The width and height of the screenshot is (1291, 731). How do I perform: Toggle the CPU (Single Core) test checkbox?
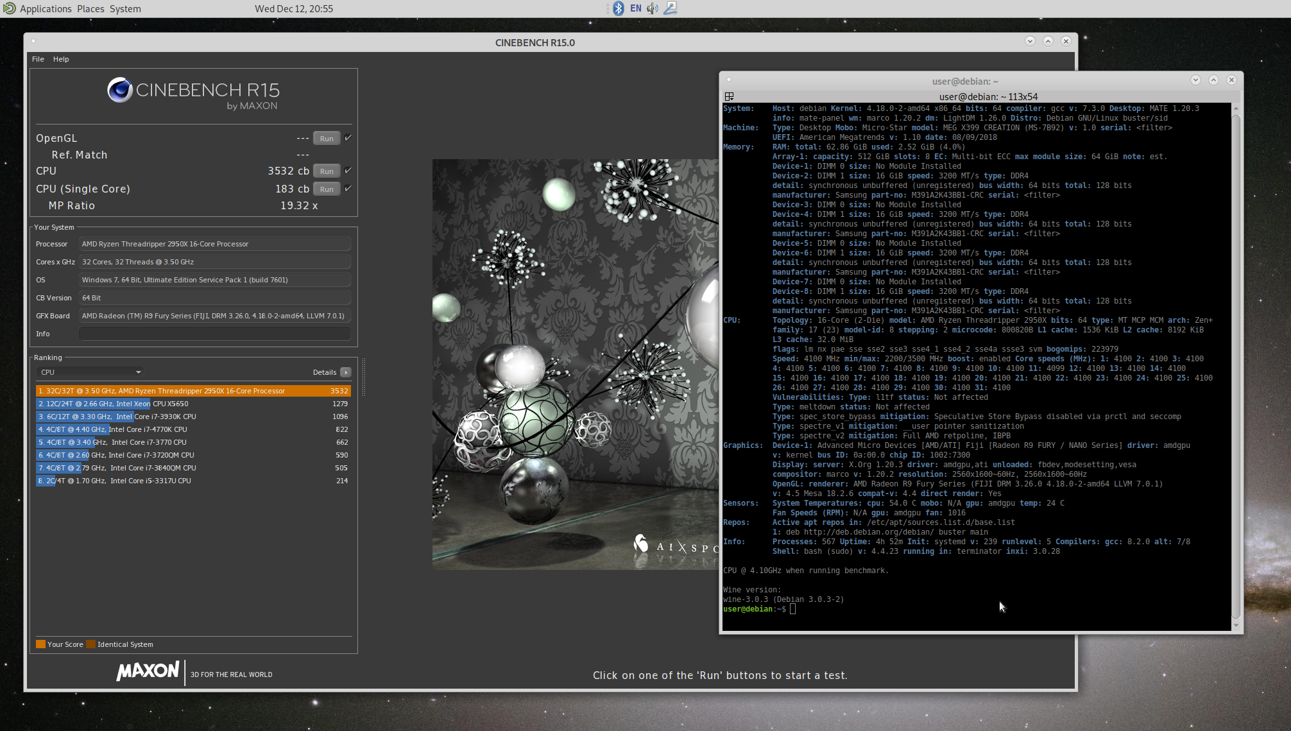click(348, 188)
